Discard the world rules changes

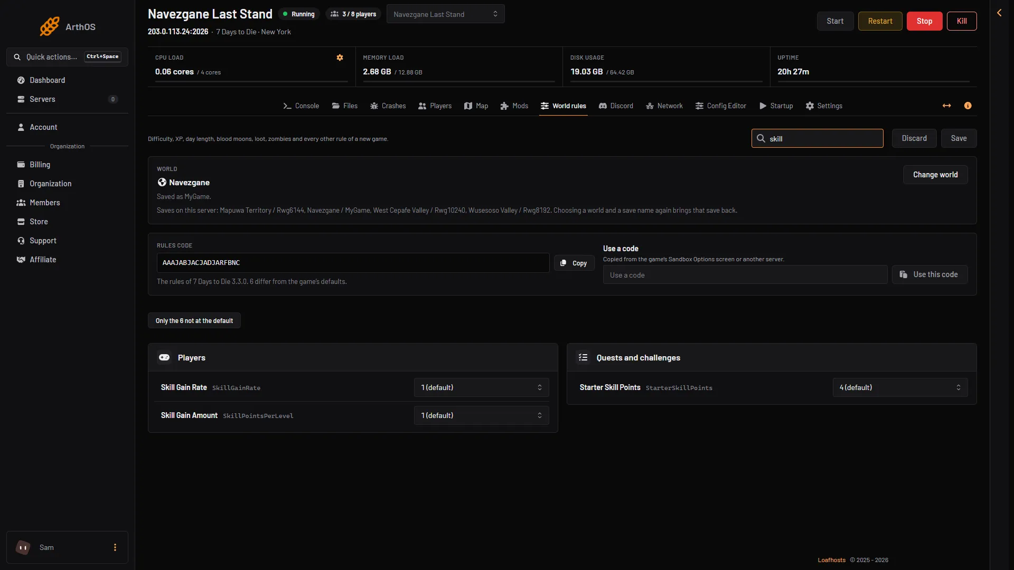[914, 138]
